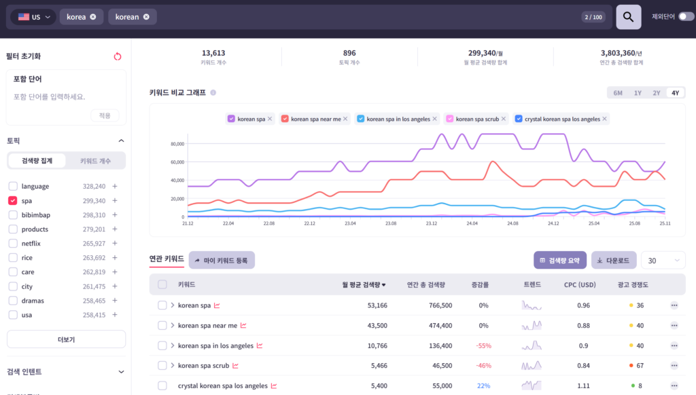
Task: Click the plus icon next to bibimbap
Action: pyautogui.click(x=115, y=215)
